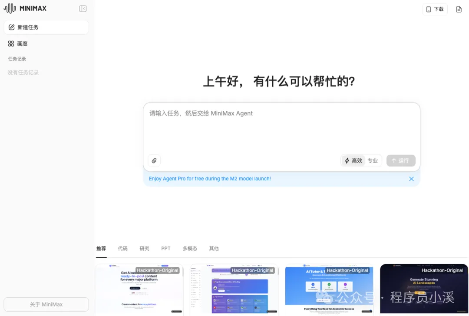Click the 运行 run button
The width and height of the screenshot is (469, 316).
(x=400, y=160)
